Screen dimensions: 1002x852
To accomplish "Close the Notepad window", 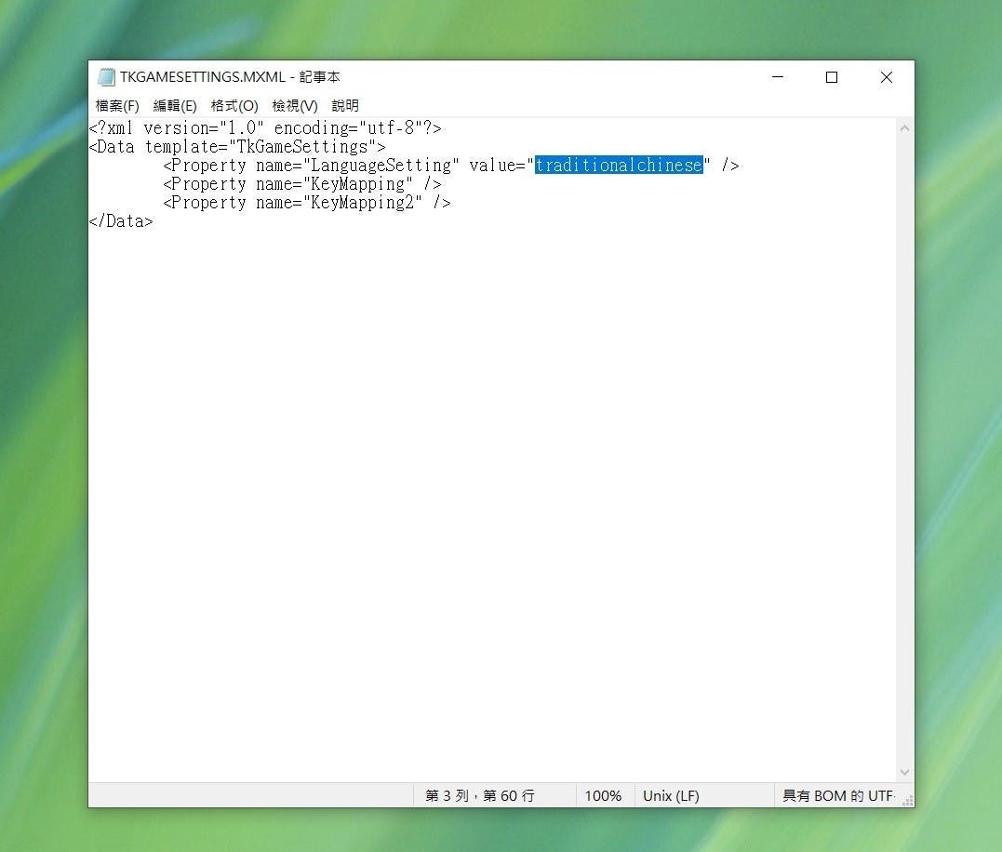I will 887,76.
